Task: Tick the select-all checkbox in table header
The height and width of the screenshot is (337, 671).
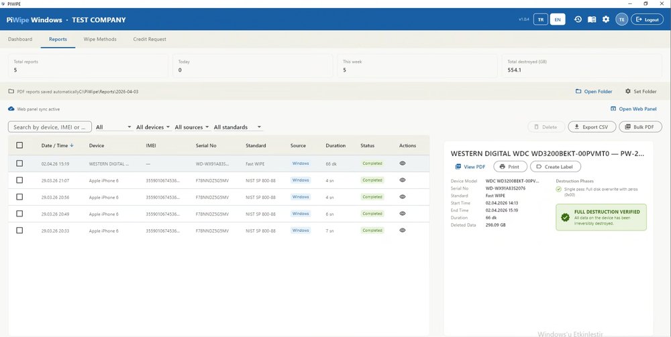Action: pyautogui.click(x=19, y=145)
